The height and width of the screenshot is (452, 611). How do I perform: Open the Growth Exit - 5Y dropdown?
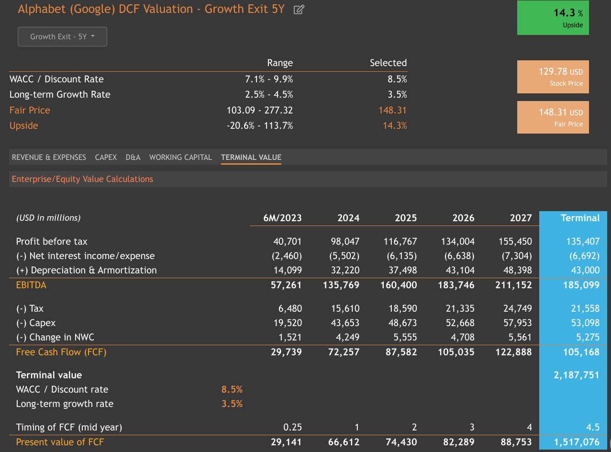coord(62,37)
